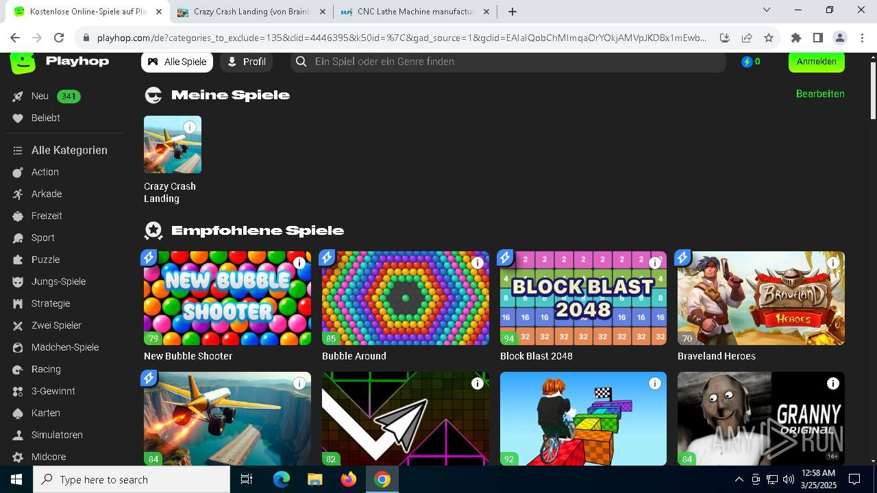Open the Profil section
The image size is (877, 493).
coord(246,62)
